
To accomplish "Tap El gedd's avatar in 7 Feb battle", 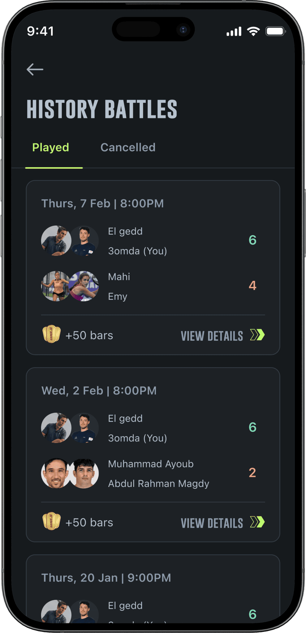I will (56, 240).
